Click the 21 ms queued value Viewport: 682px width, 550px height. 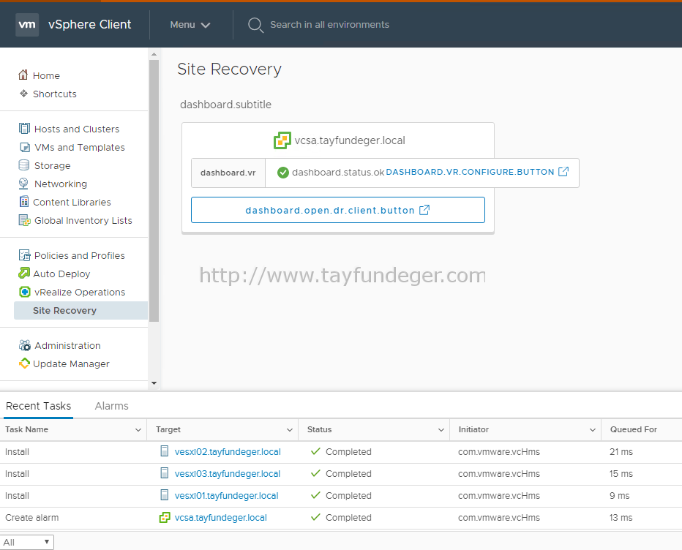tap(621, 452)
